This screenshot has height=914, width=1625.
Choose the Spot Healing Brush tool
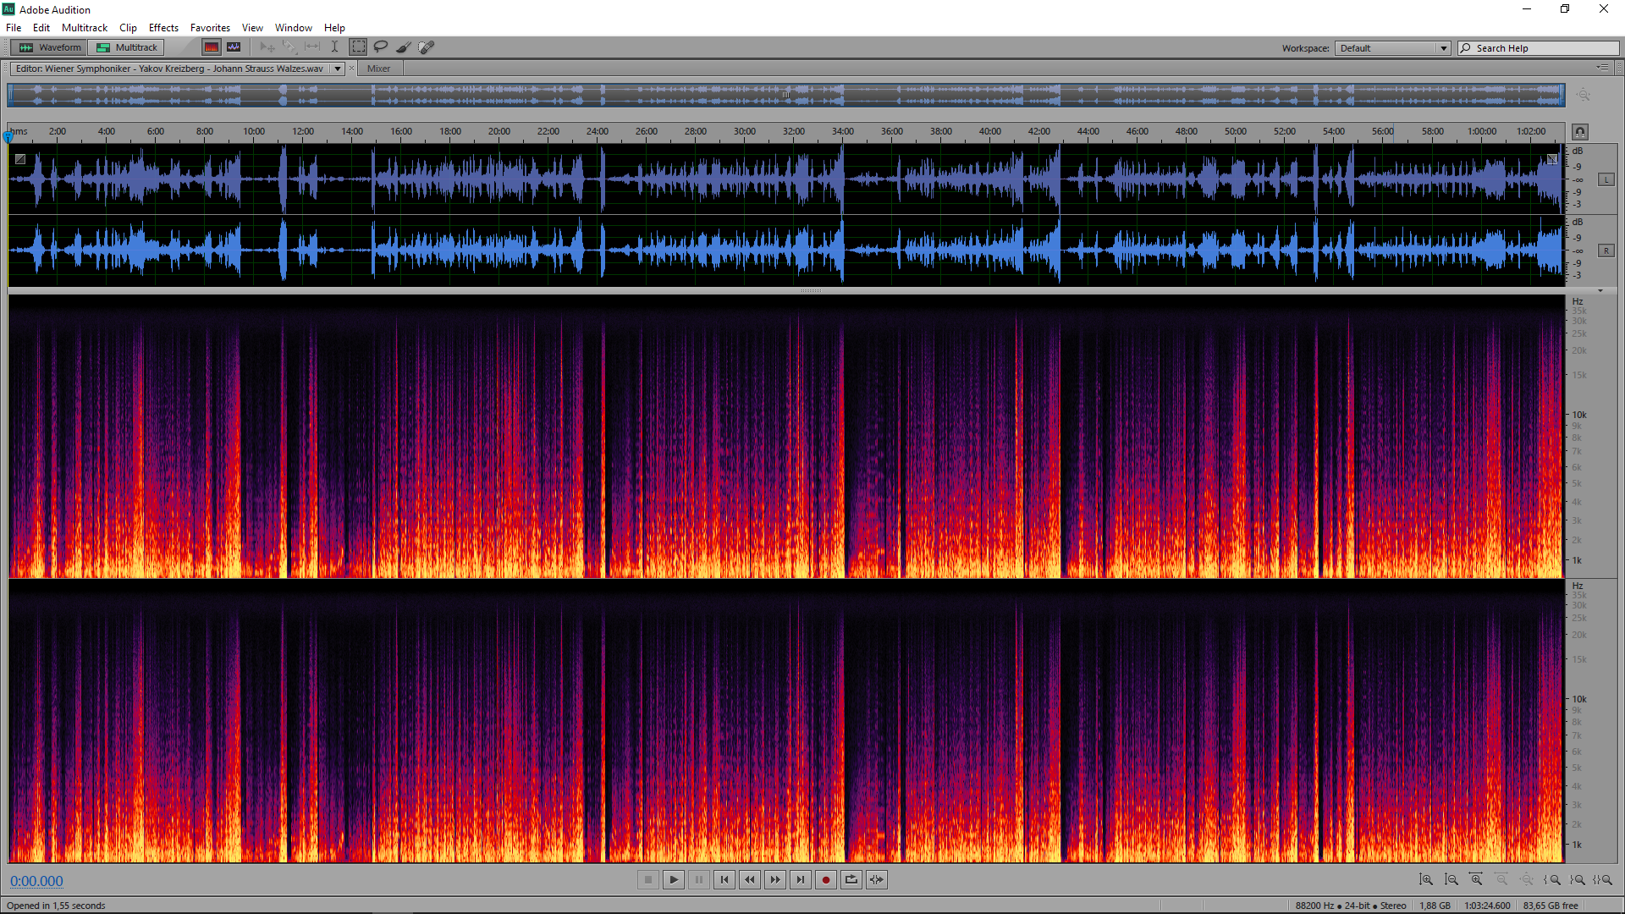coord(427,47)
